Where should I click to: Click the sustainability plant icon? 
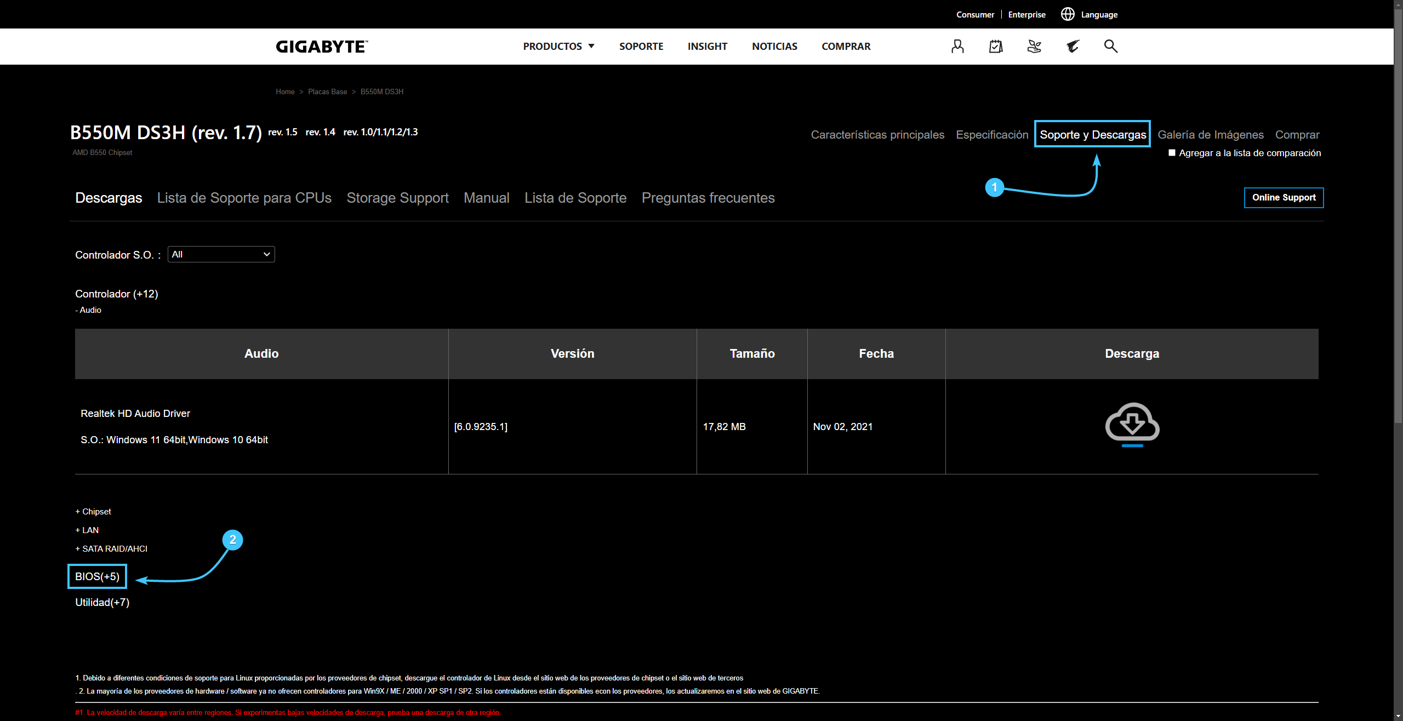point(1034,47)
